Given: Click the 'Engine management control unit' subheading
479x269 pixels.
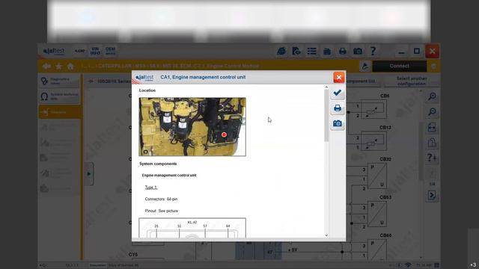Looking at the screenshot, I should 169,176.
